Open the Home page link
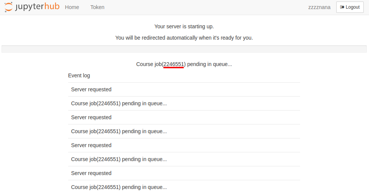The width and height of the screenshot is (369, 192). [x=72, y=7]
